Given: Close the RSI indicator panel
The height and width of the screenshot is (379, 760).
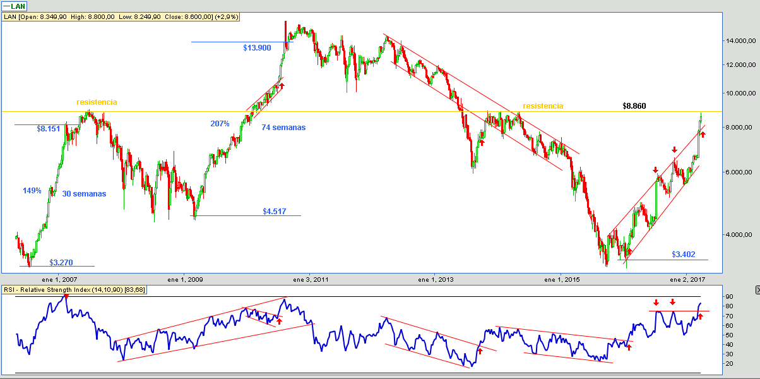Looking at the screenshot, I should [757, 290].
